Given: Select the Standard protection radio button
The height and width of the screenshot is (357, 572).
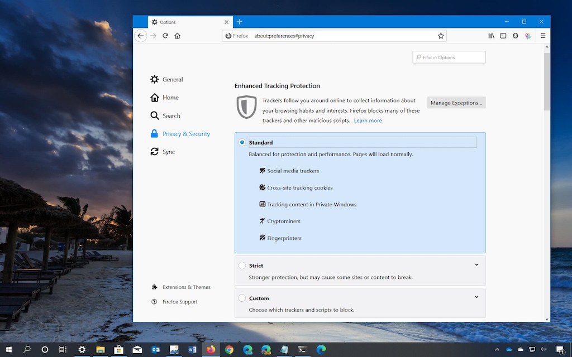Looking at the screenshot, I should point(242,142).
